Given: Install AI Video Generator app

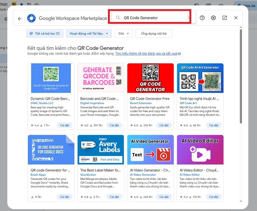Looking at the screenshot, I should pyautogui.click(x=164, y=197).
